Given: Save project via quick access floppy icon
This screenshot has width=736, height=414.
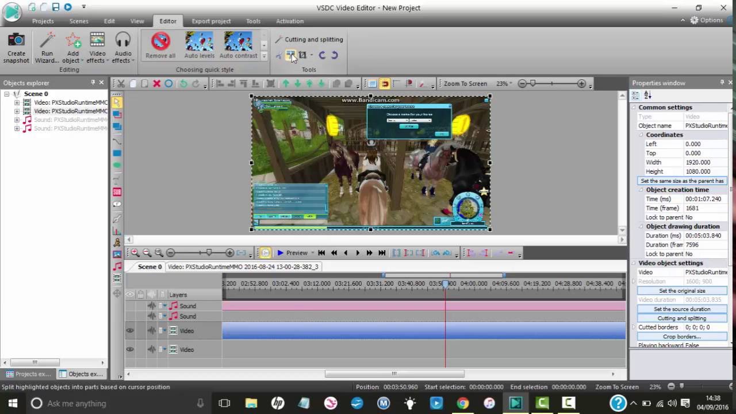Looking at the screenshot, I should (x=55, y=7).
